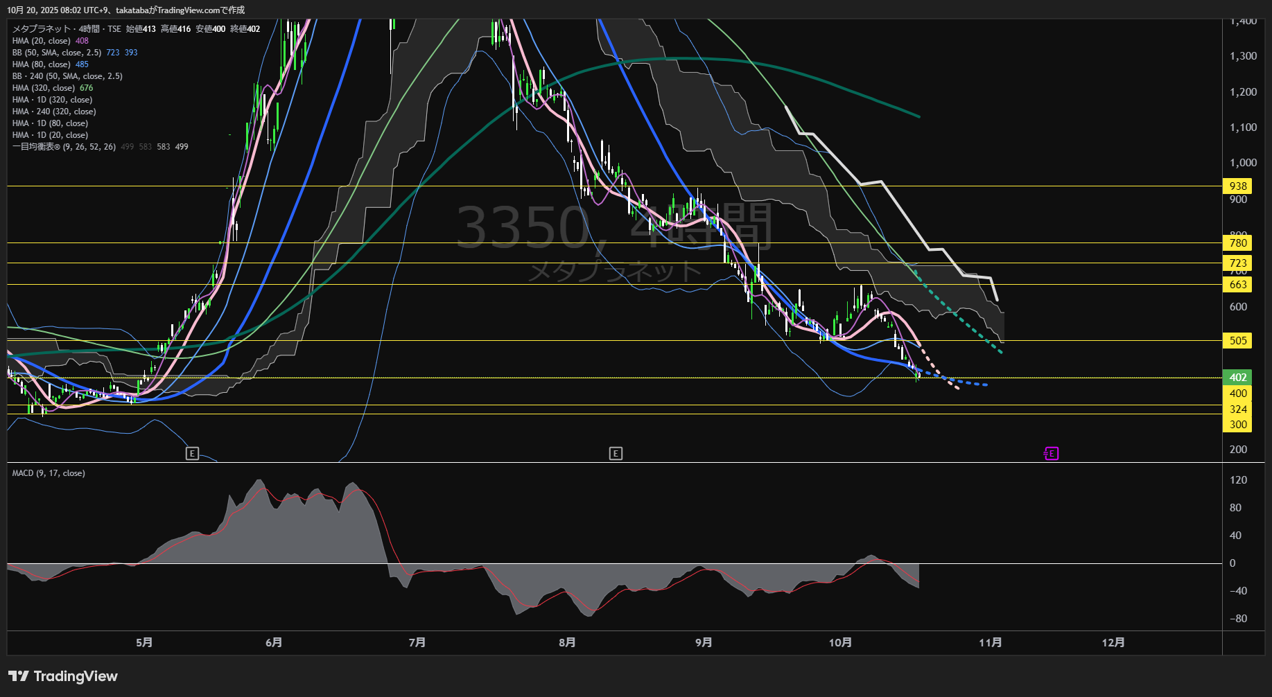This screenshot has height=697, width=1272.
Task: Click the earnings E marker near May
Action: (192, 454)
